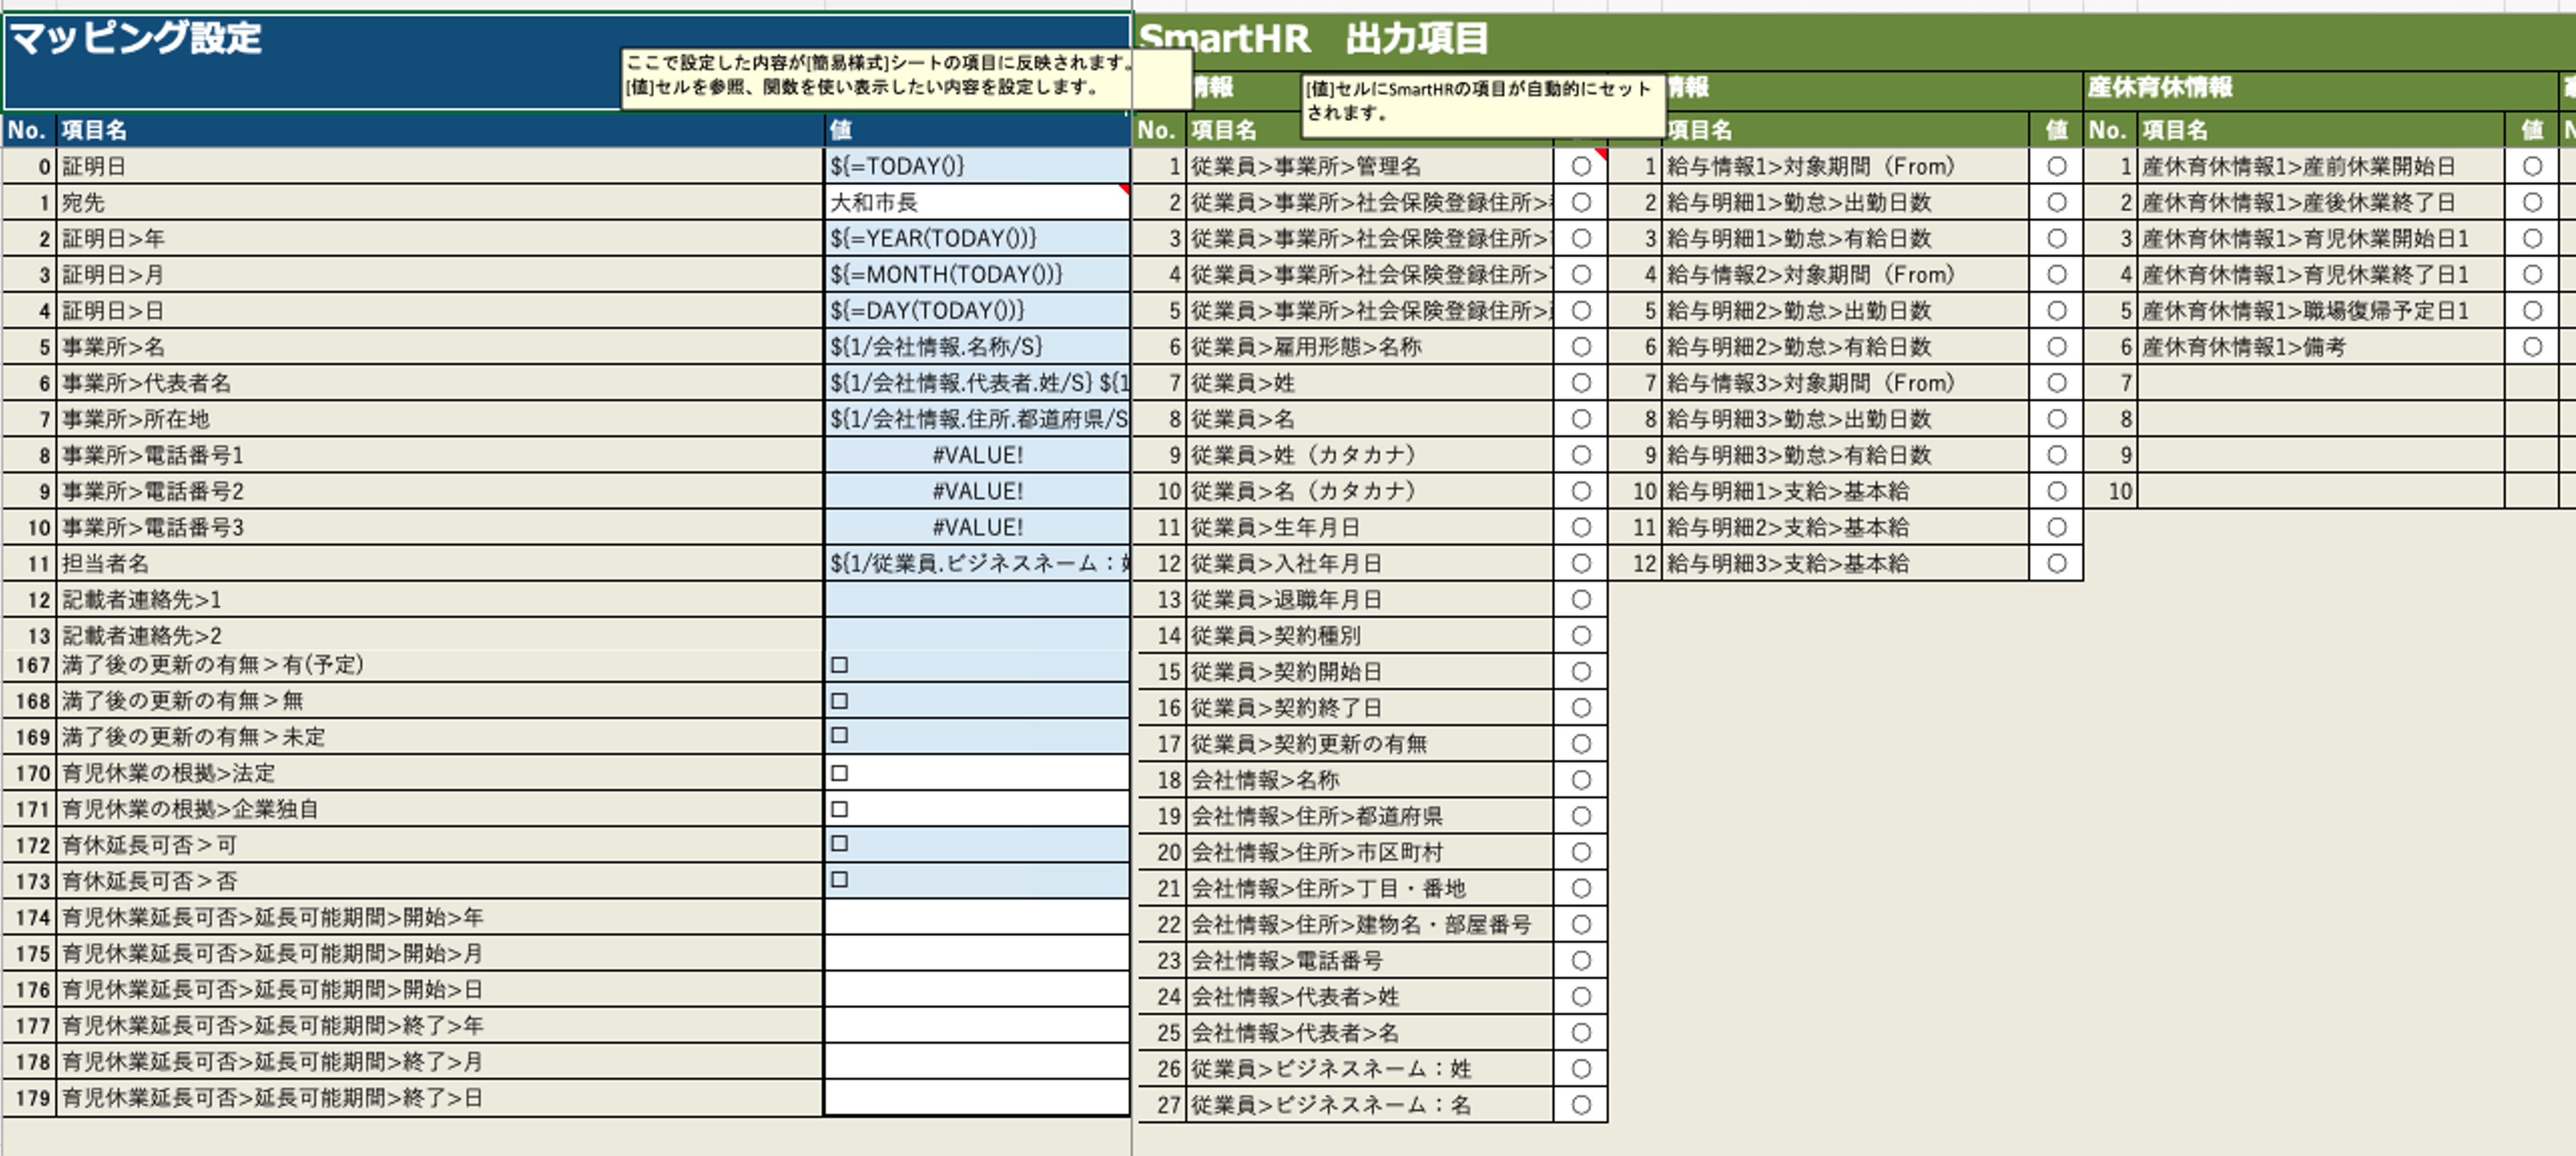Click the circle for 従業員>契約更新の有無

click(1581, 743)
